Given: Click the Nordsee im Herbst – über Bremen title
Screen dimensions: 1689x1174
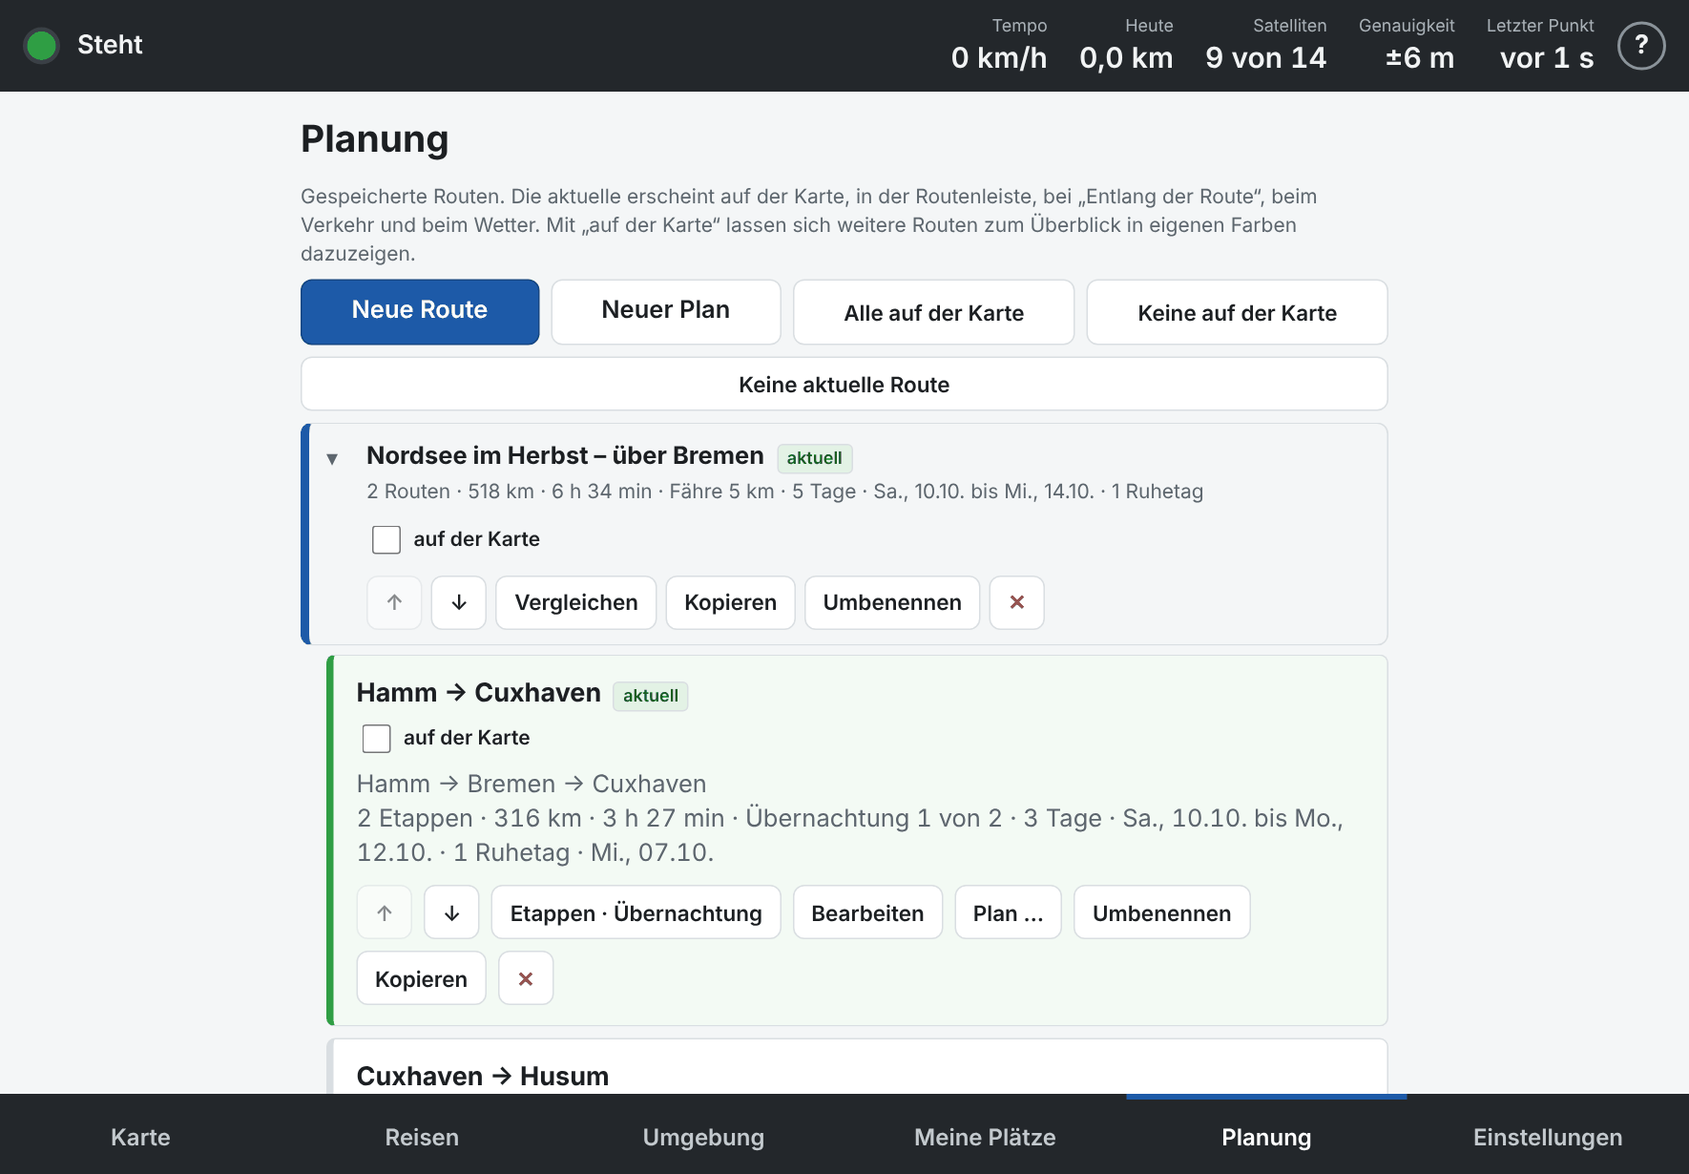Looking at the screenshot, I should click(x=565, y=455).
